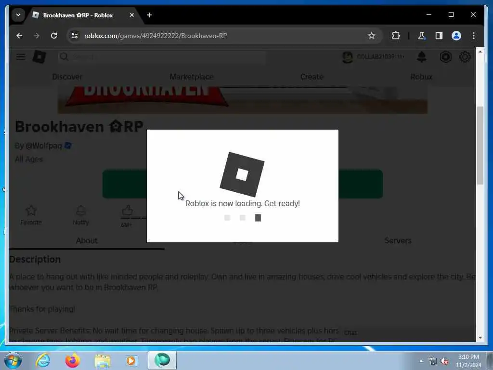
Task: Show hidden tray icons arrow
Action: (x=421, y=361)
